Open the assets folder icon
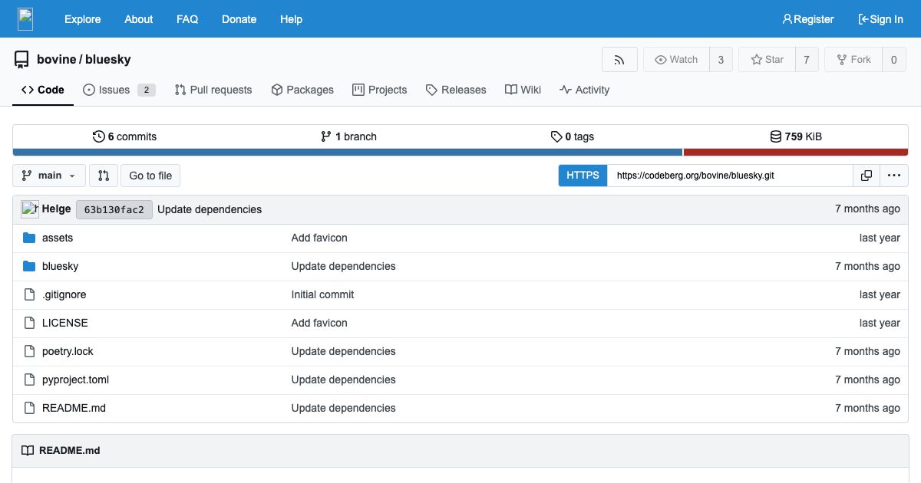Image resolution: width=921 pixels, height=483 pixels. coord(29,238)
